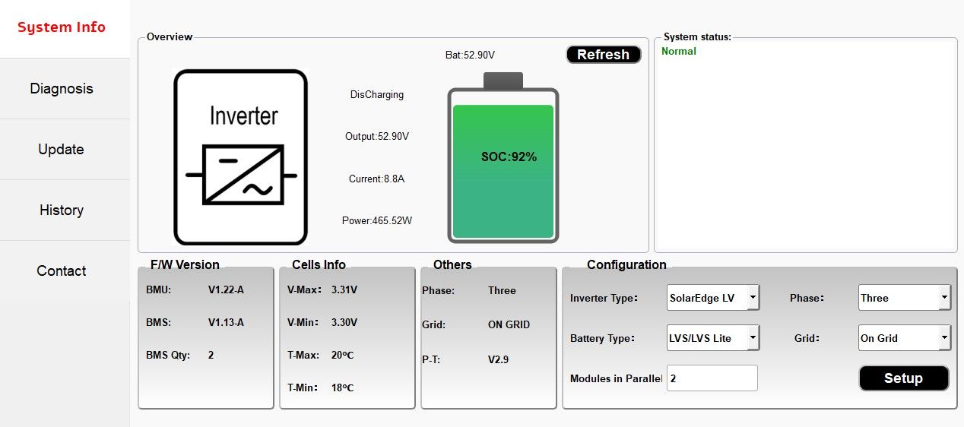
Task: Click the Inverter diagram icon
Action: pos(240,157)
